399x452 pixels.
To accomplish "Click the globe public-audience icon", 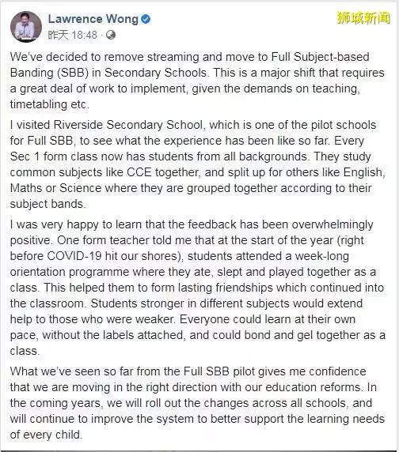I will (x=111, y=36).
